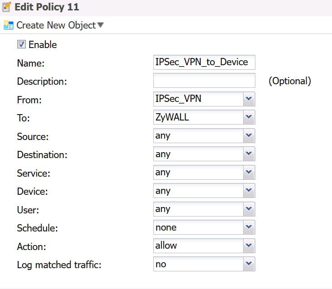Open the Service dropdown
Viewport: 332px width, 289px height.
tap(204, 173)
